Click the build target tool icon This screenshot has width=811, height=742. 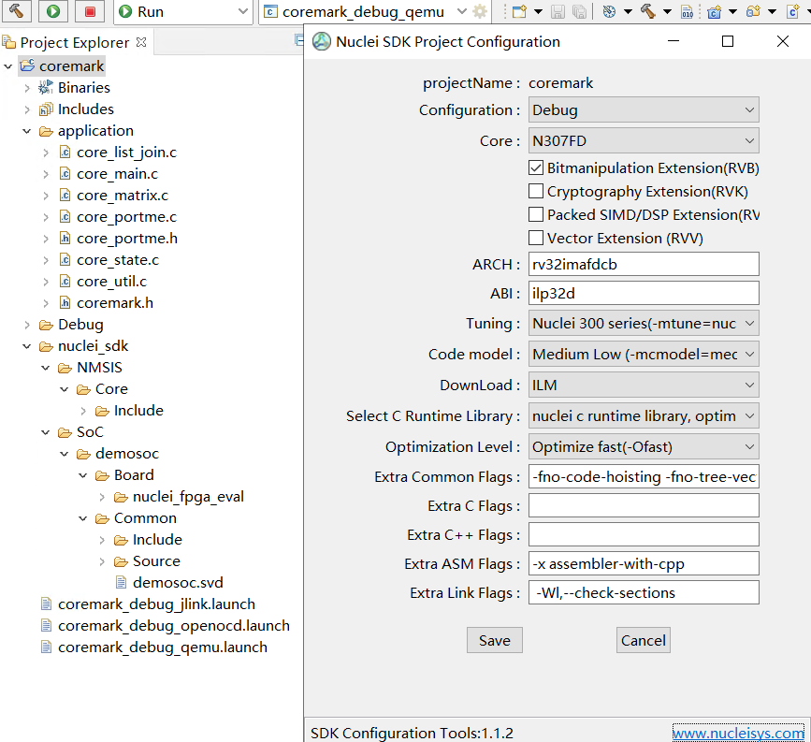[609, 11]
